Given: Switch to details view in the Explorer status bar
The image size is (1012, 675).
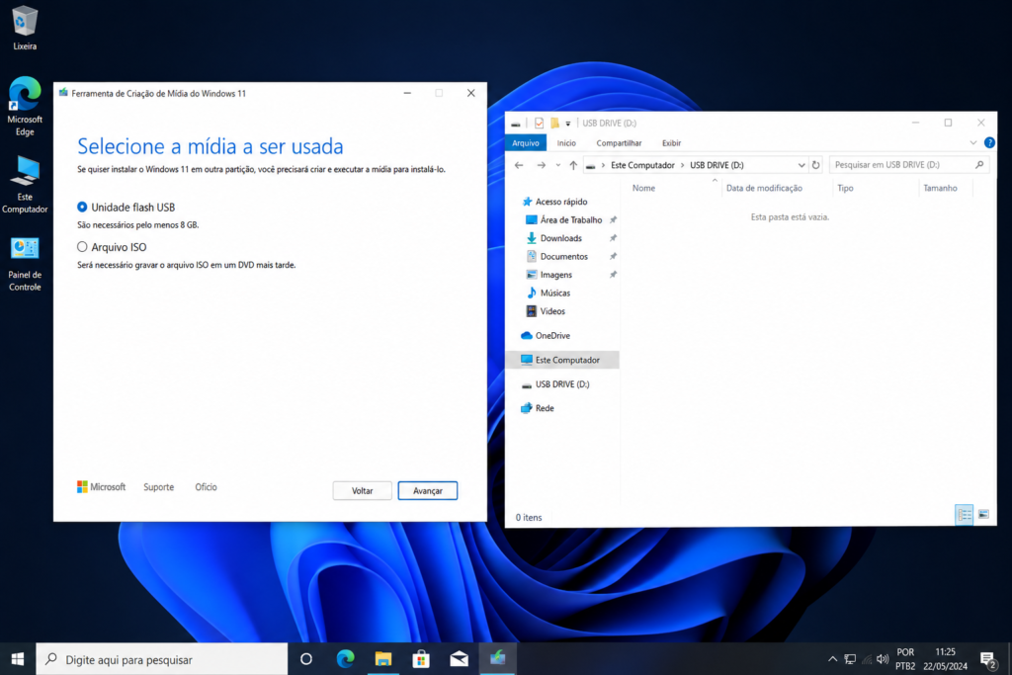Looking at the screenshot, I should pyautogui.click(x=964, y=514).
